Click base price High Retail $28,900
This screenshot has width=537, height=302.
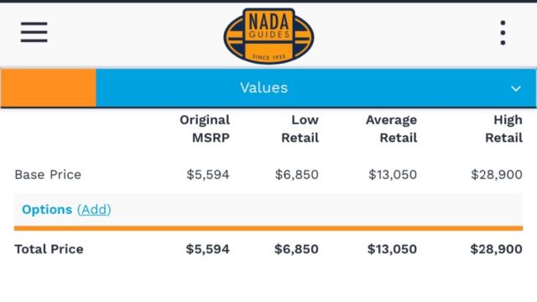click(497, 174)
